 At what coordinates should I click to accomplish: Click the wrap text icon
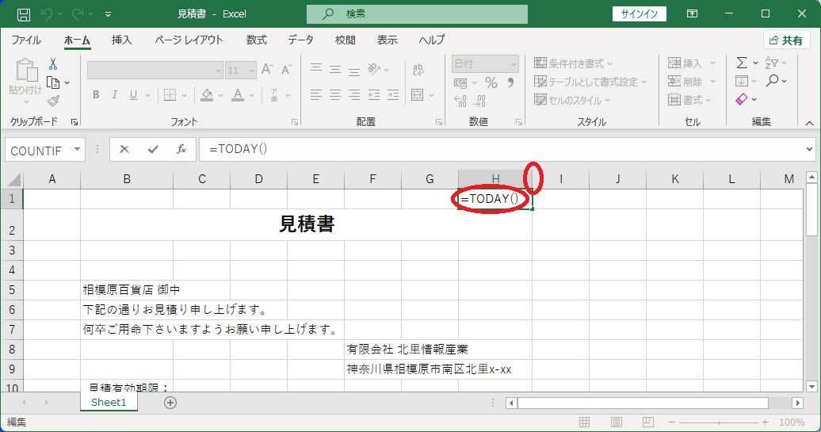[418, 69]
